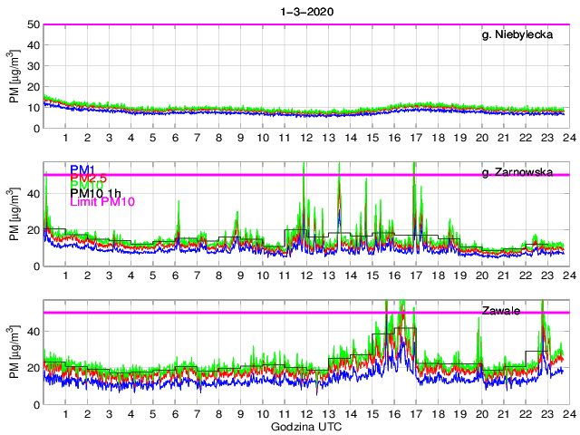Screen dimensions: 580x435
Task: Click hour 17 tick under the Zarnowska plot
Action: (x=415, y=276)
